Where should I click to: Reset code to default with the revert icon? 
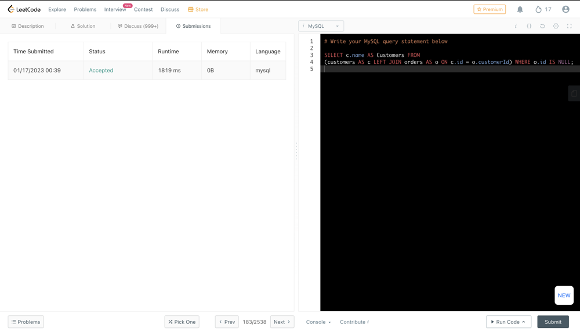pos(542,26)
